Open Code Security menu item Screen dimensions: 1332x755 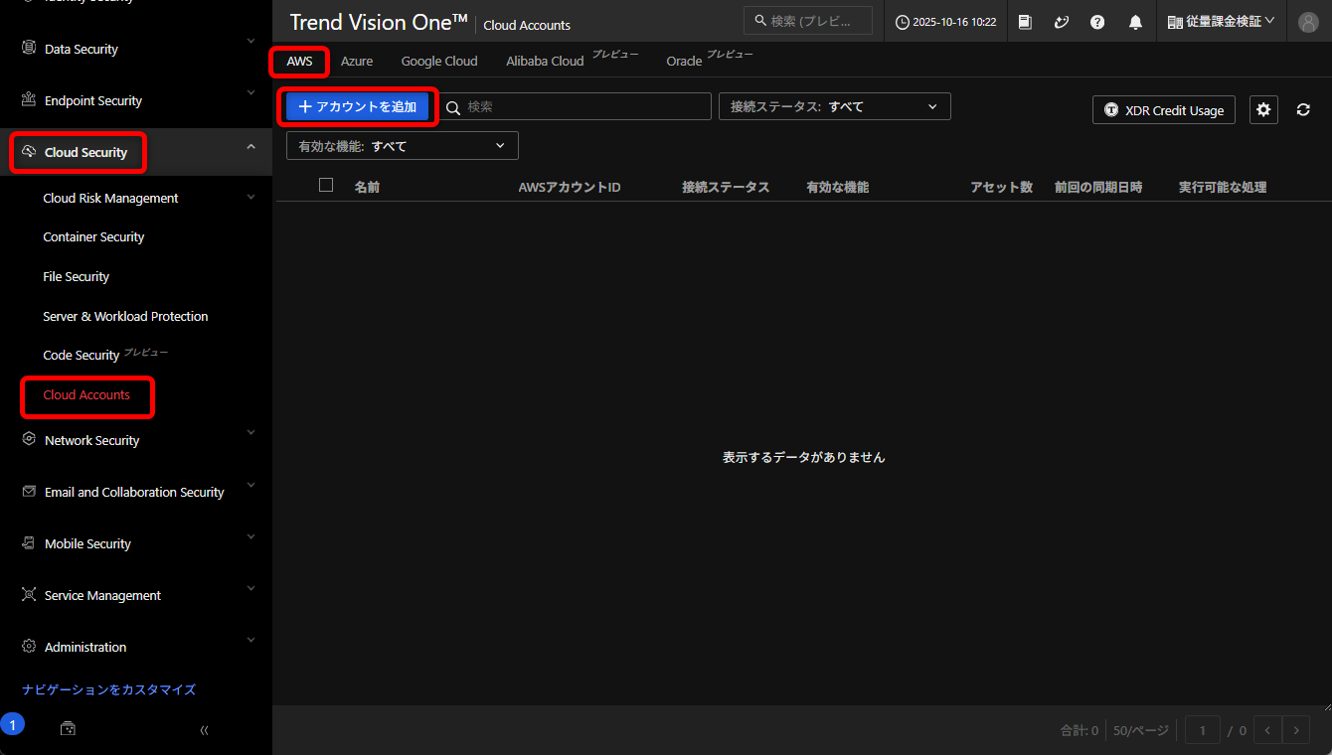click(82, 356)
